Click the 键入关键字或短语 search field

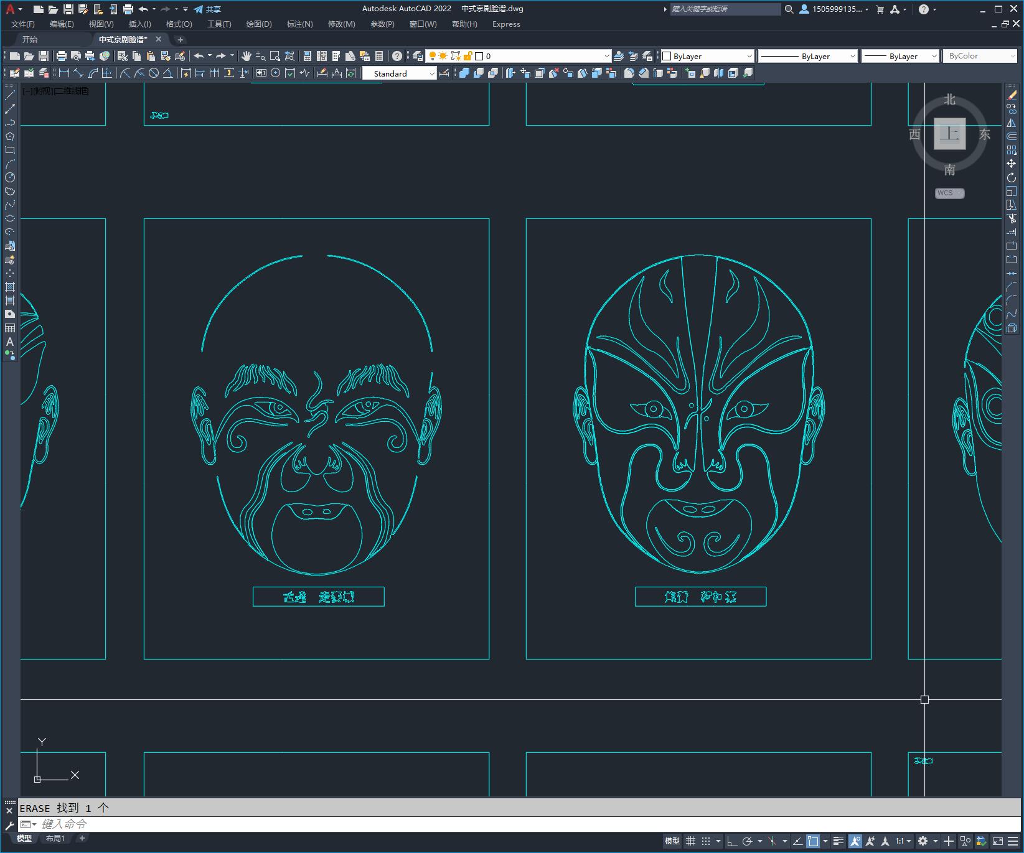coord(725,9)
